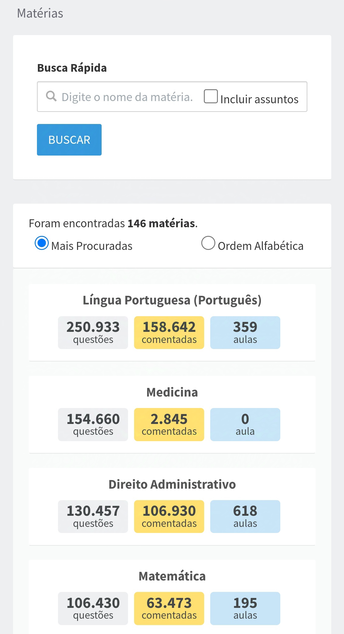Viewport: 344px width, 634px height.
Task: Open 158.642 comentadas for Língua Portuguesa
Action: 169,332
